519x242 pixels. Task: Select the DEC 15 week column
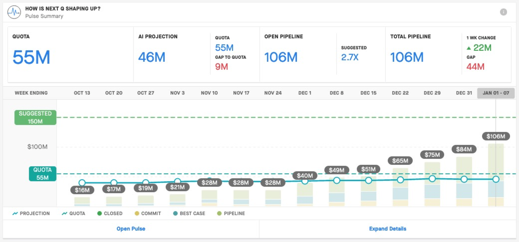pyautogui.click(x=368, y=93)
